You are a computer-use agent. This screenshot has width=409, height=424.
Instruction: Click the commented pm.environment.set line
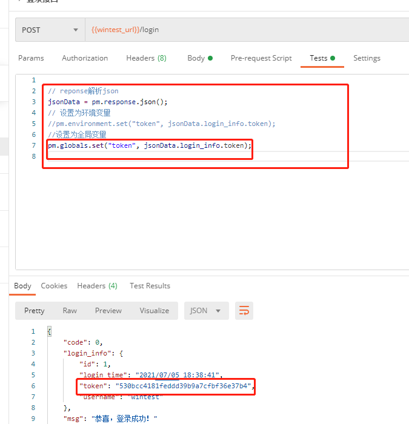click(162, 124)
